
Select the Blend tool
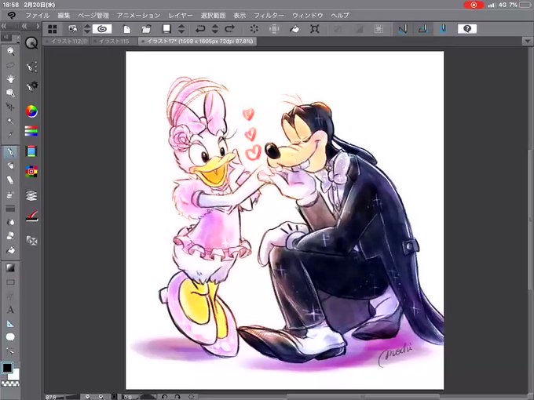point(10,223)
